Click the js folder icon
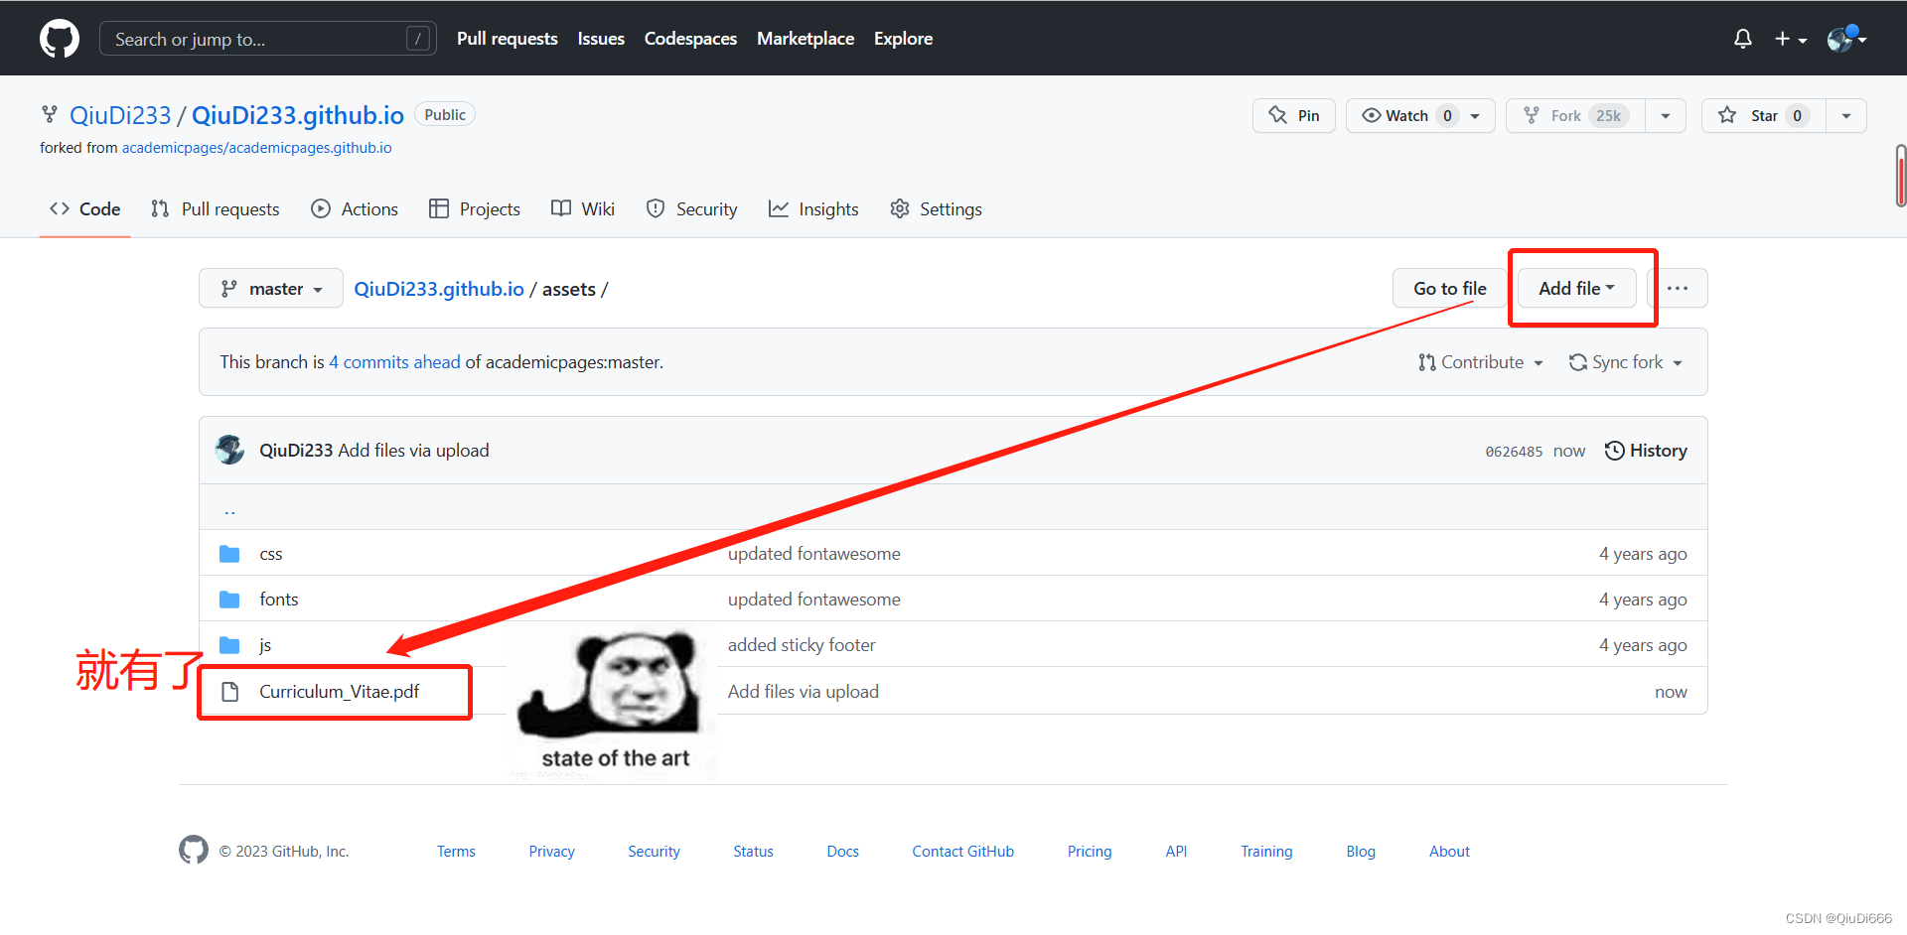The height and width of the screenshot is (935, 1907). 229,645
